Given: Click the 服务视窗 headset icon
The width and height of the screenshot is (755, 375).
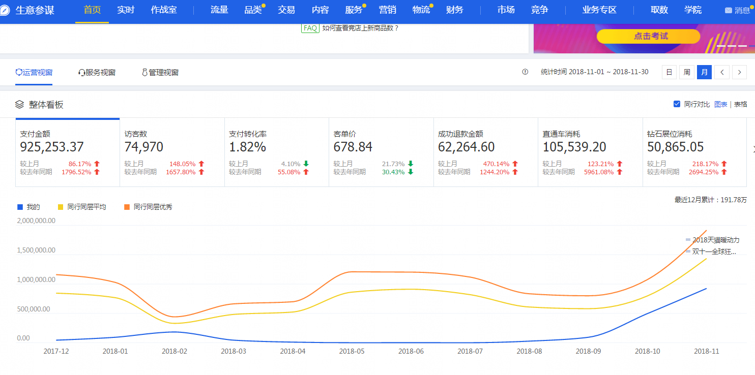Looking at the screenshot, I should (x=81, y=73).
